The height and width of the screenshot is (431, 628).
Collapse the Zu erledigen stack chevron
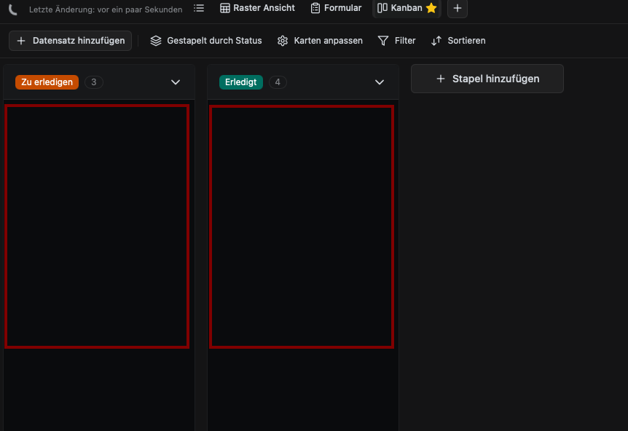tap(176, 82)
